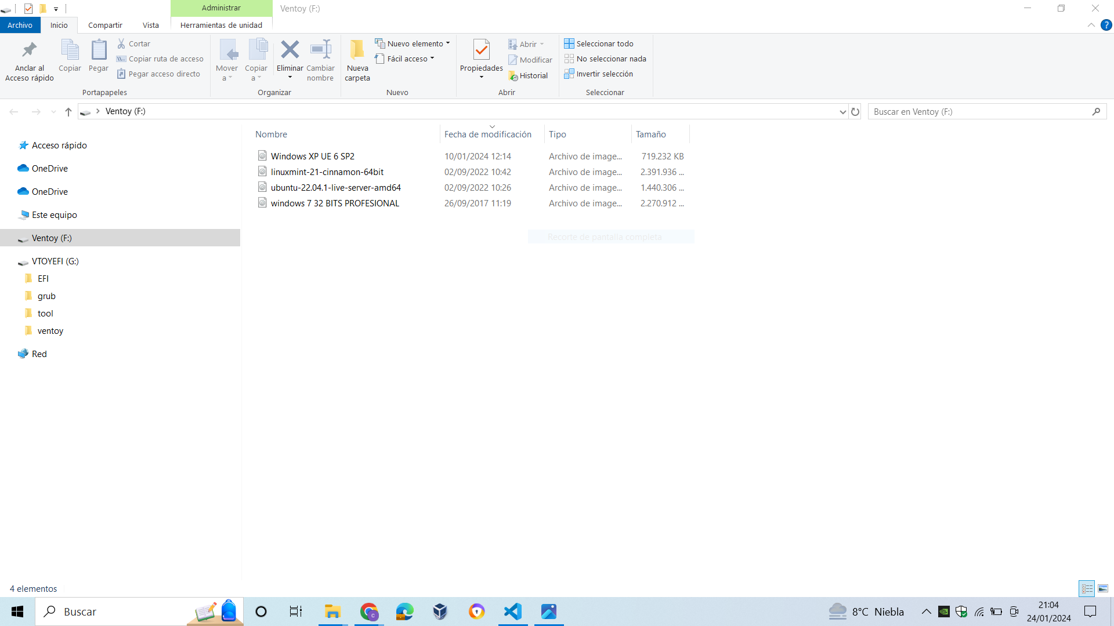Open the Archivo menu
This screenshot has height=626, width=1114.
click(20, 25)
